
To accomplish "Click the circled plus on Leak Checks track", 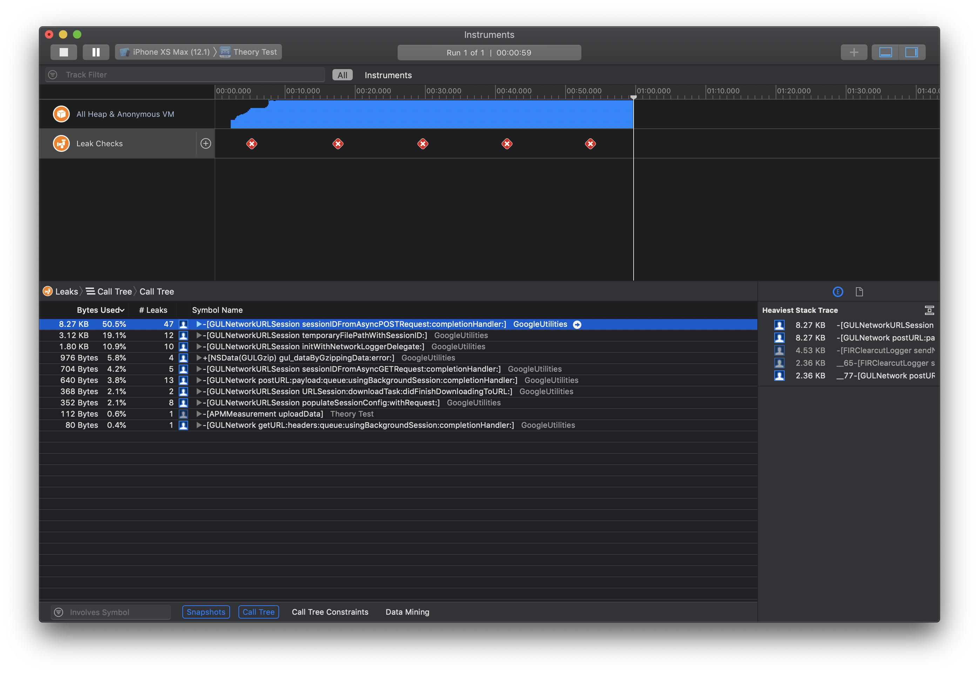I will tap(205, 143).
